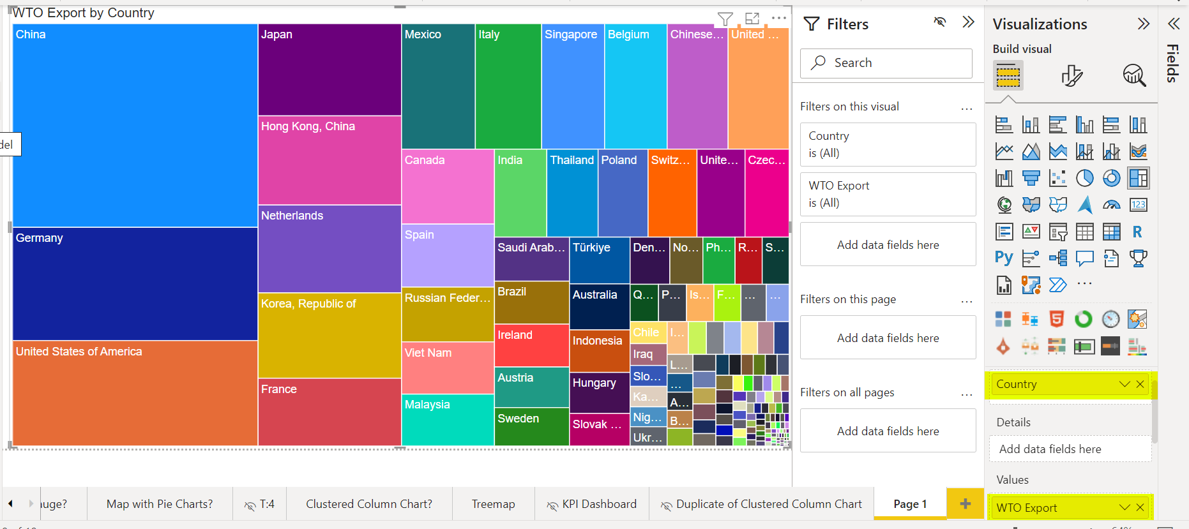Viewport: 1189px width, 529px height.
Task: Choose the KPI visual icon
Action: (1031, 232)
